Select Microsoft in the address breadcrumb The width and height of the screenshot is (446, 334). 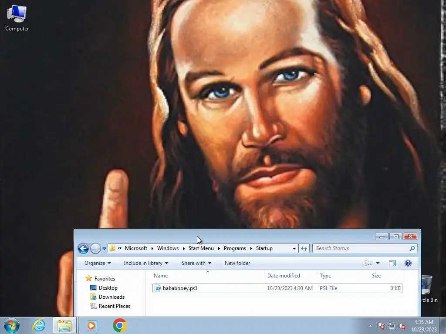pyautogui.click(x=136, y=248)
